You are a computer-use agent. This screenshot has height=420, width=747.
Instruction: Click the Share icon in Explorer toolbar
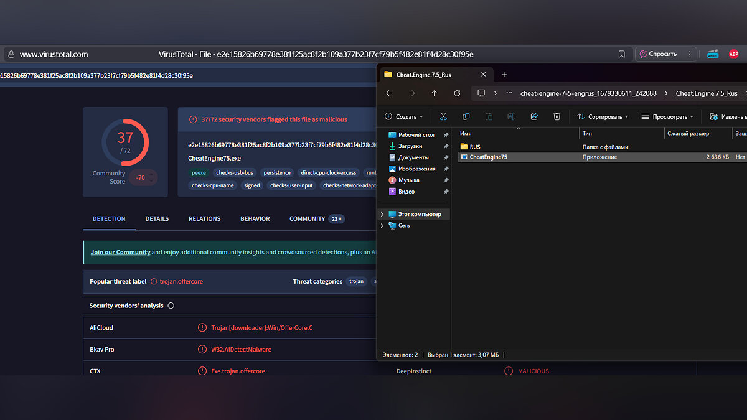point(534,116)
